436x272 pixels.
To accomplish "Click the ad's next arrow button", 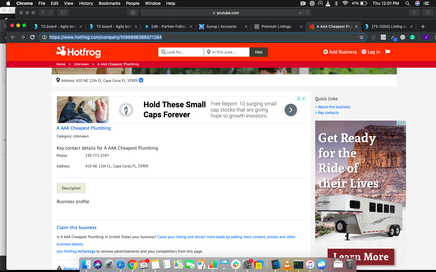I will (291, 110).
